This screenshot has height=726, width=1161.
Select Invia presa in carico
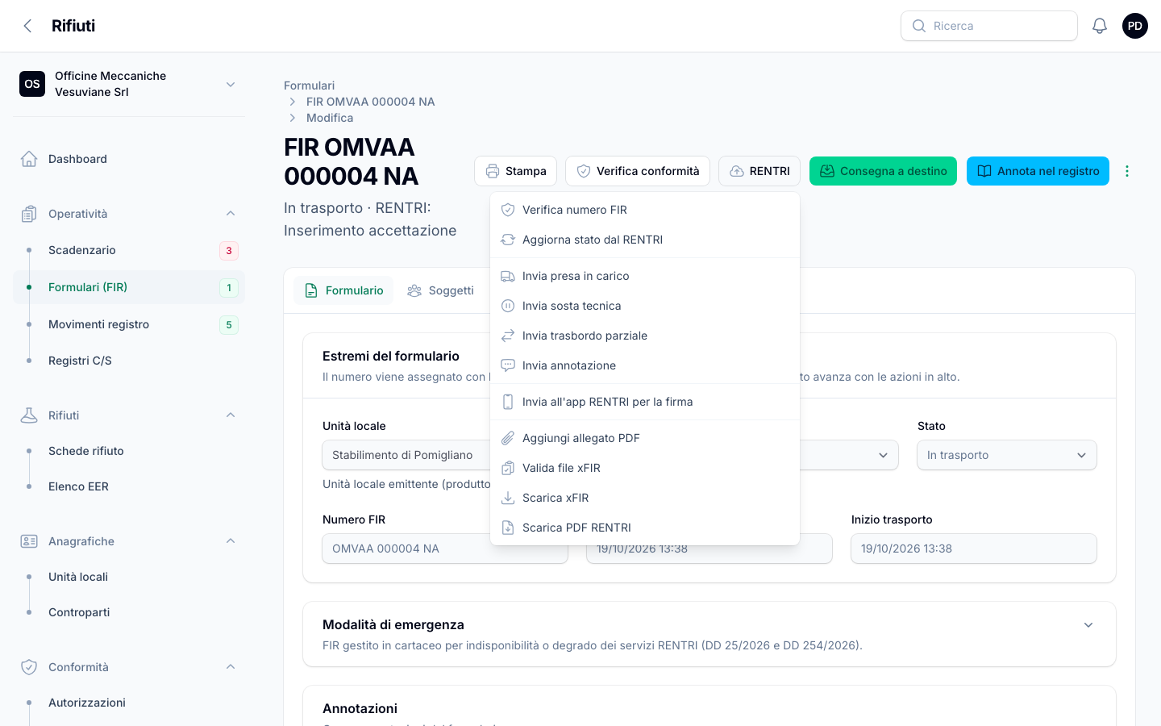(x=645, y=276)
